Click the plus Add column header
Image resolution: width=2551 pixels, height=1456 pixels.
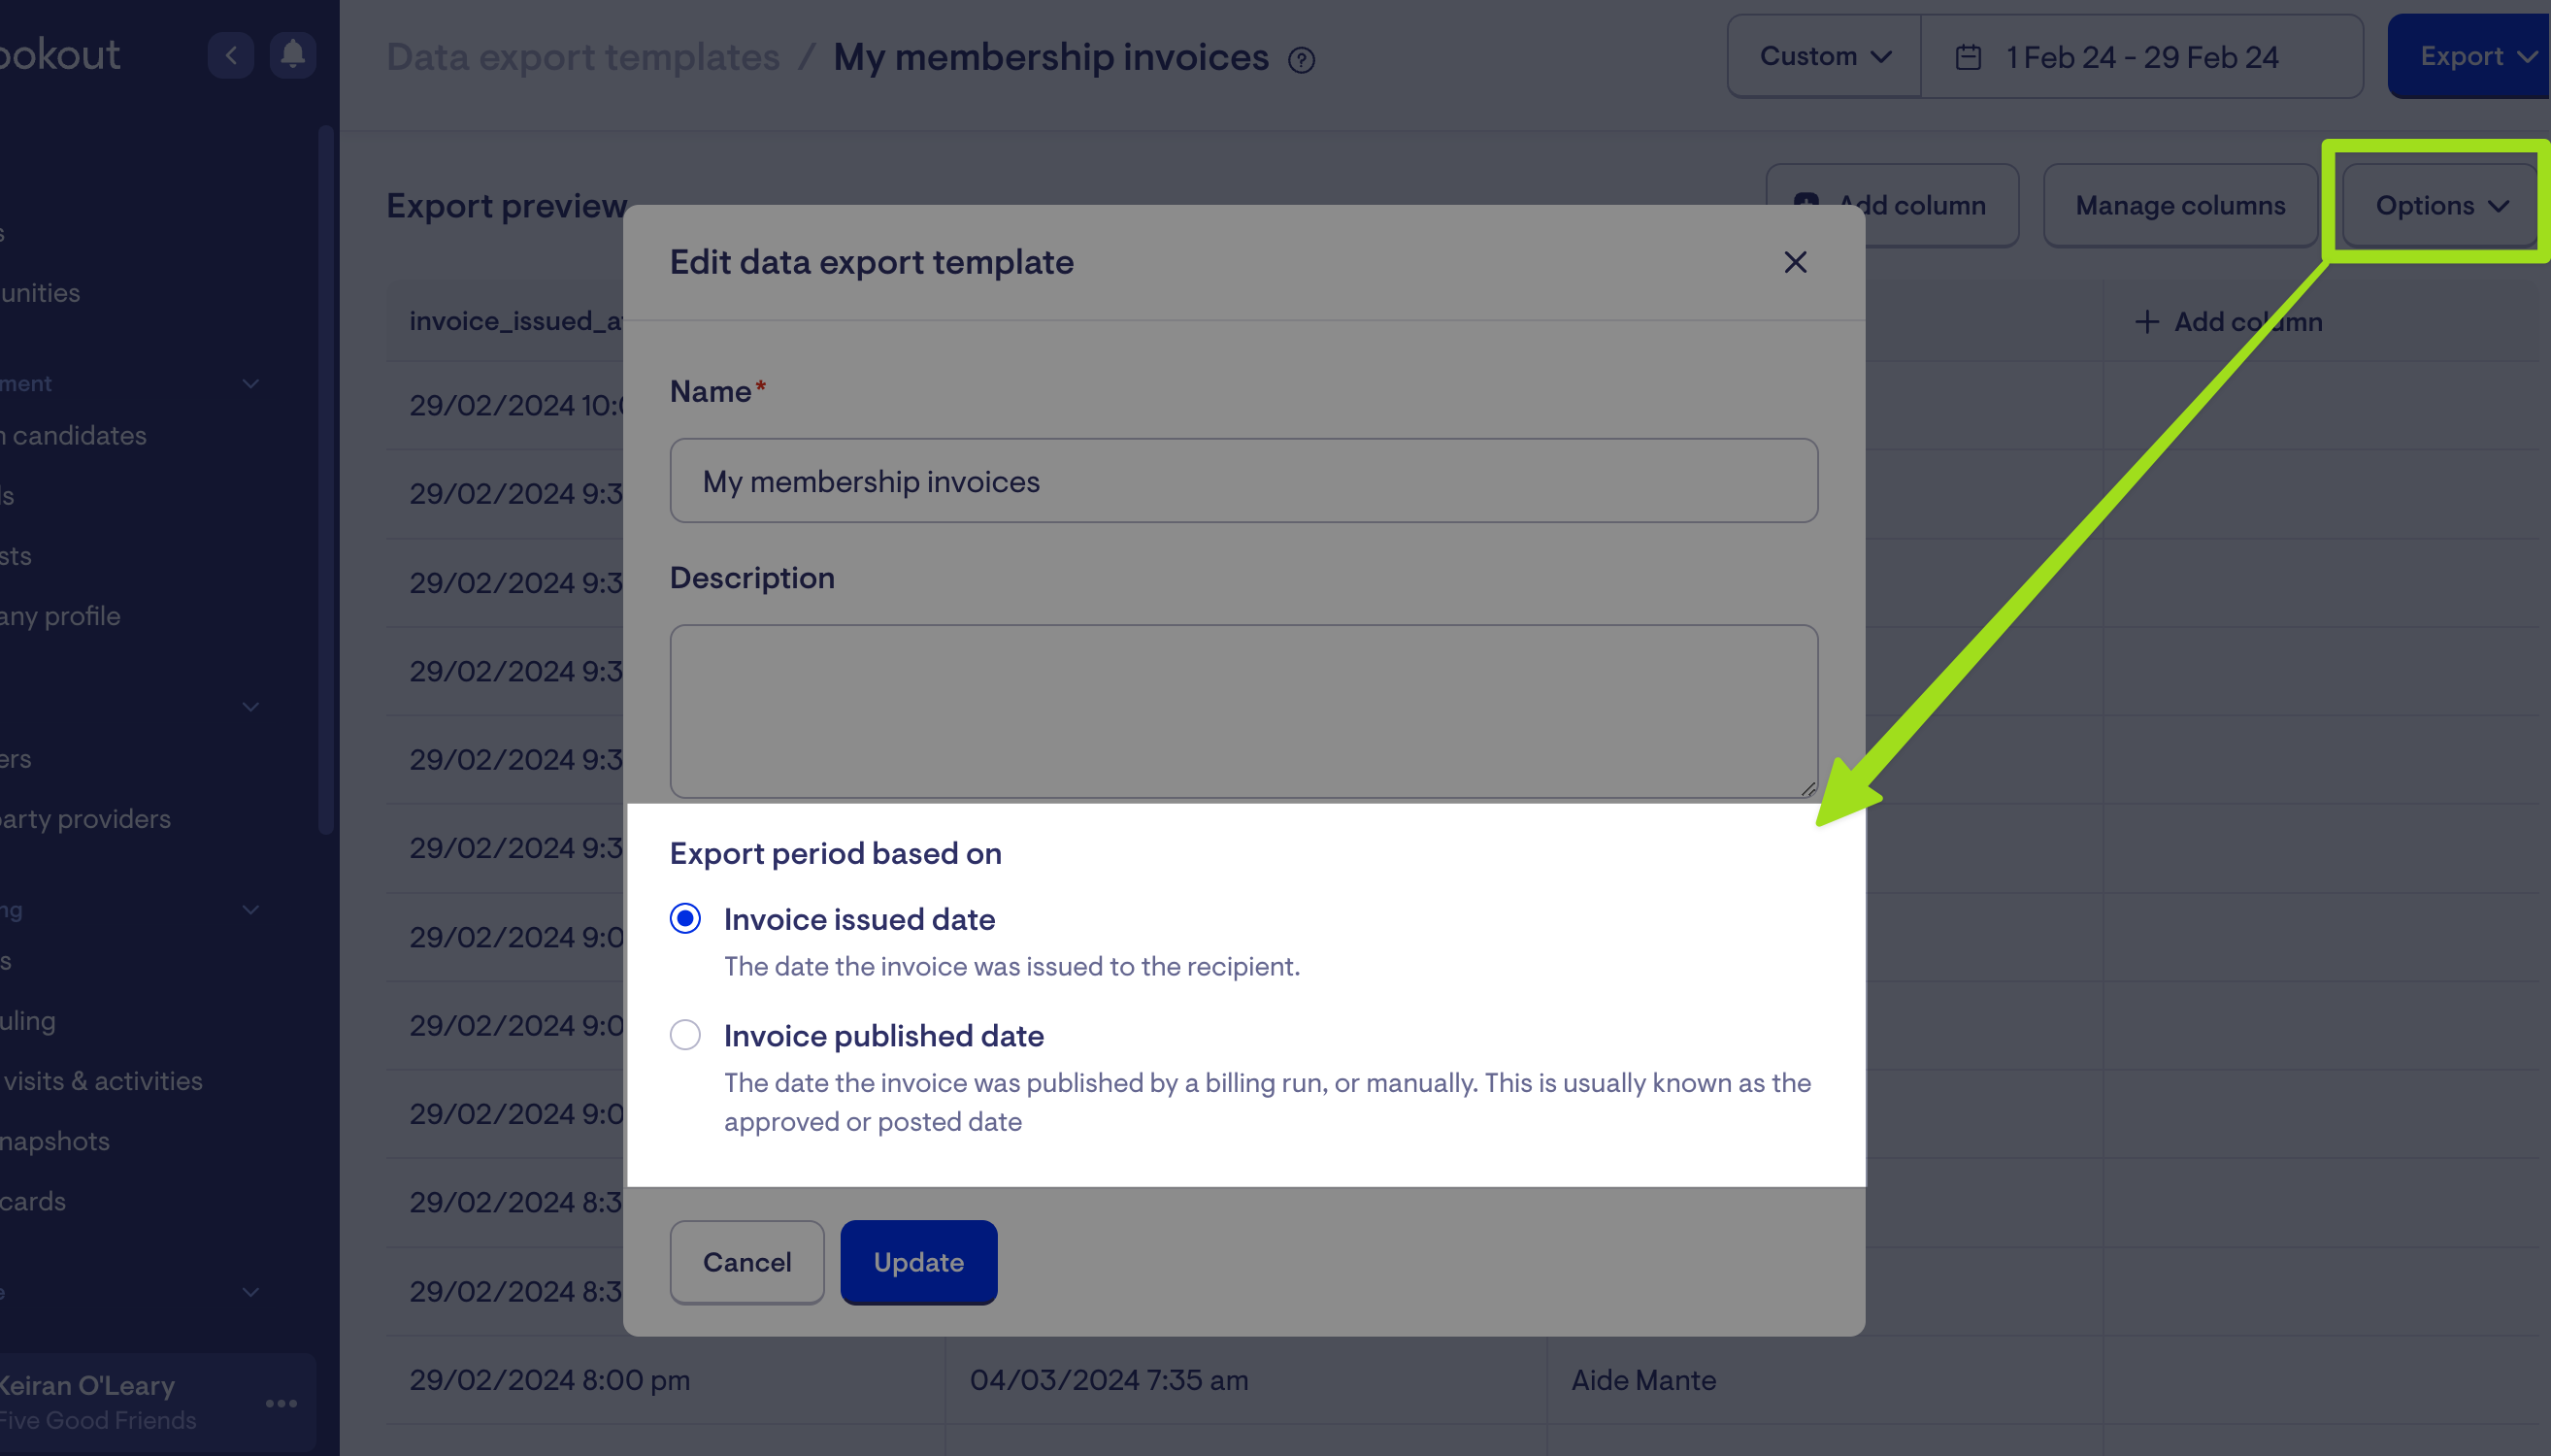coord(2228,322)
